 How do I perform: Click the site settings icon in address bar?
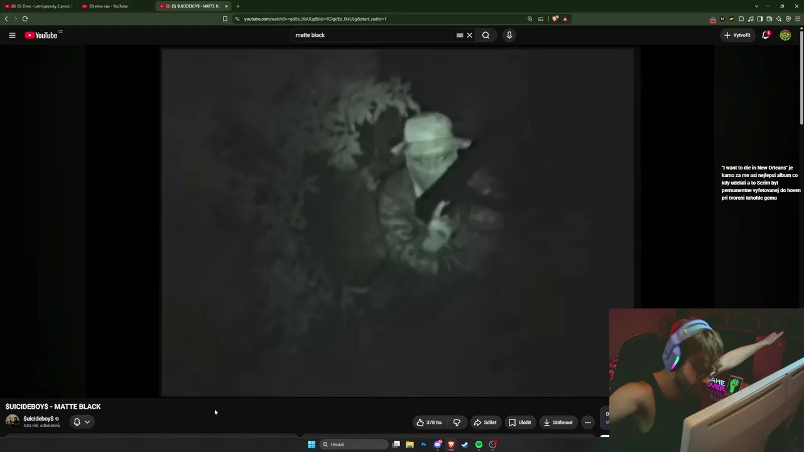tap(237, 19)
